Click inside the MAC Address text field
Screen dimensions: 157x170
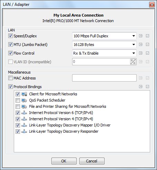click(x=104, y=78)
